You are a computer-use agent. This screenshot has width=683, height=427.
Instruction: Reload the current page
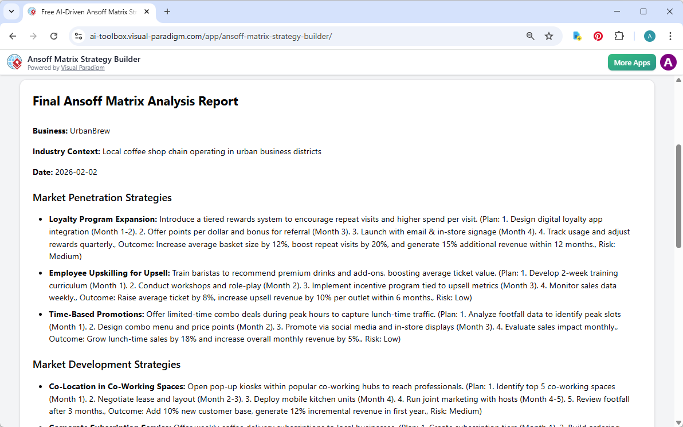54,36
